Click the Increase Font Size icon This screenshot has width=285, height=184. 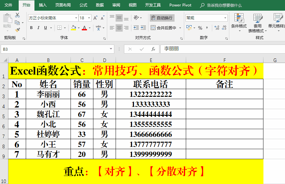click(x=95, y=18)
